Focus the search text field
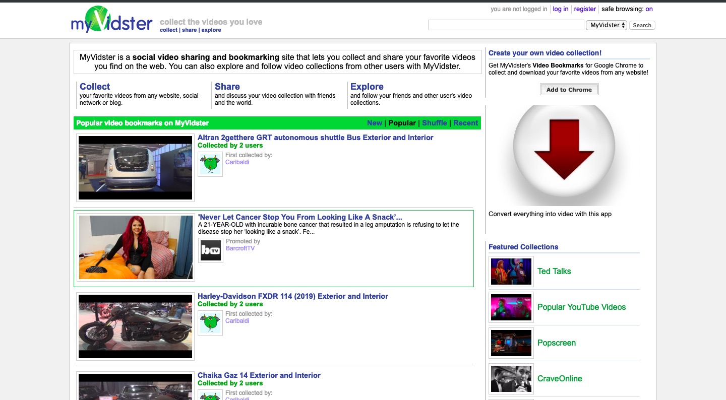Image resolution: width=726 pixels, height=400 pixels. (506, 25)
